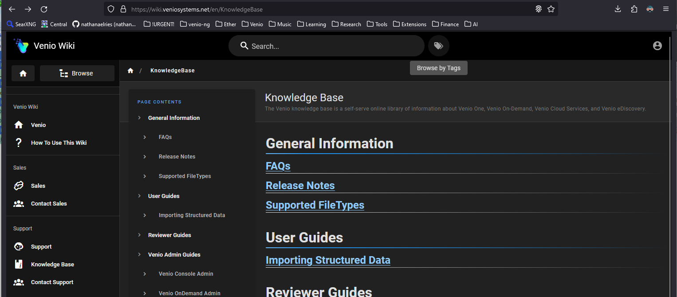Open the Research bookmarks folder
This screenshot has height=297, width=677.
346,24
